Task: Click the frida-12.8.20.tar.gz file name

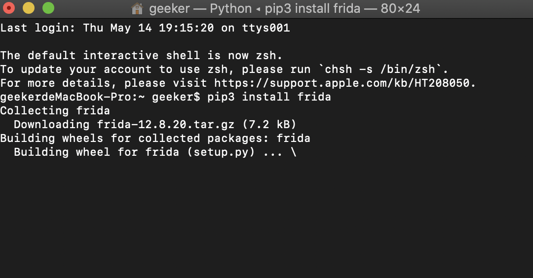Action: click(165, 125)
